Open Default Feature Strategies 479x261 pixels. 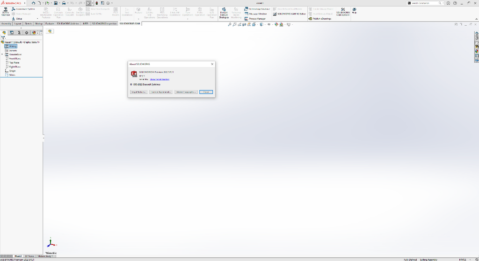pos(224,13)
